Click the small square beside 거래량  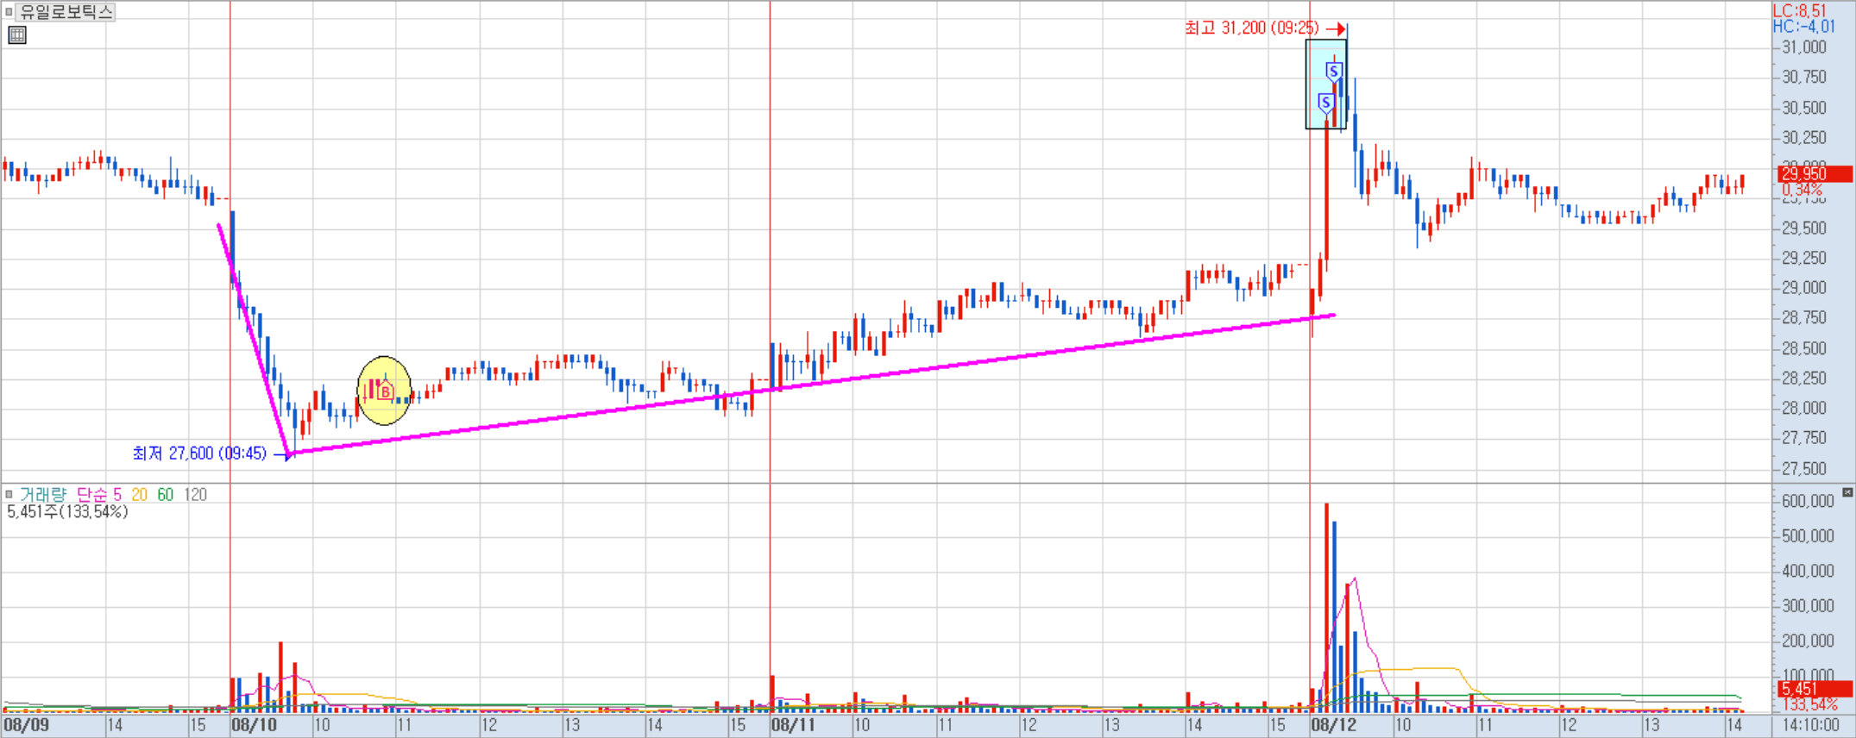tap(9, 495)
